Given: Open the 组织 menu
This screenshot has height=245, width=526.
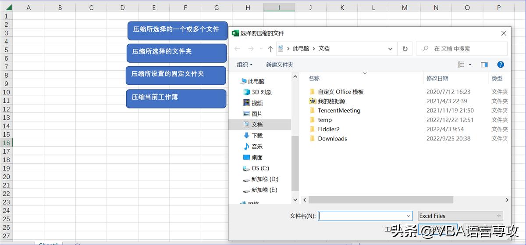Looking at the screenshot, I should (x=245, y=65).
